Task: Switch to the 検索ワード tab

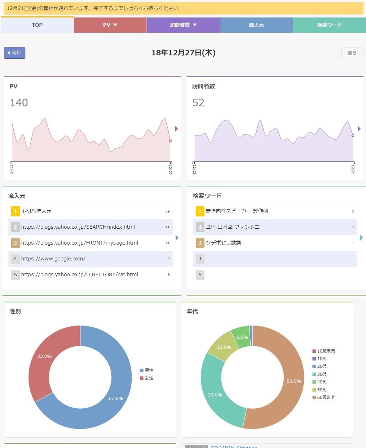Action: coord(330,25)
